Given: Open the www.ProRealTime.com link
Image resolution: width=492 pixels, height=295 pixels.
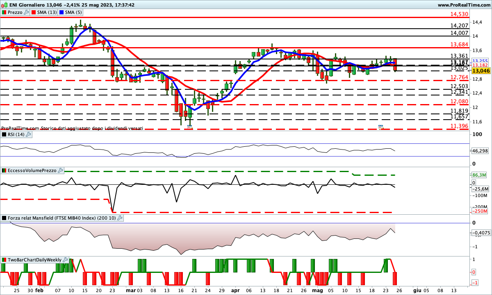Looking at the screenshot, I should (x=463, y=5).
